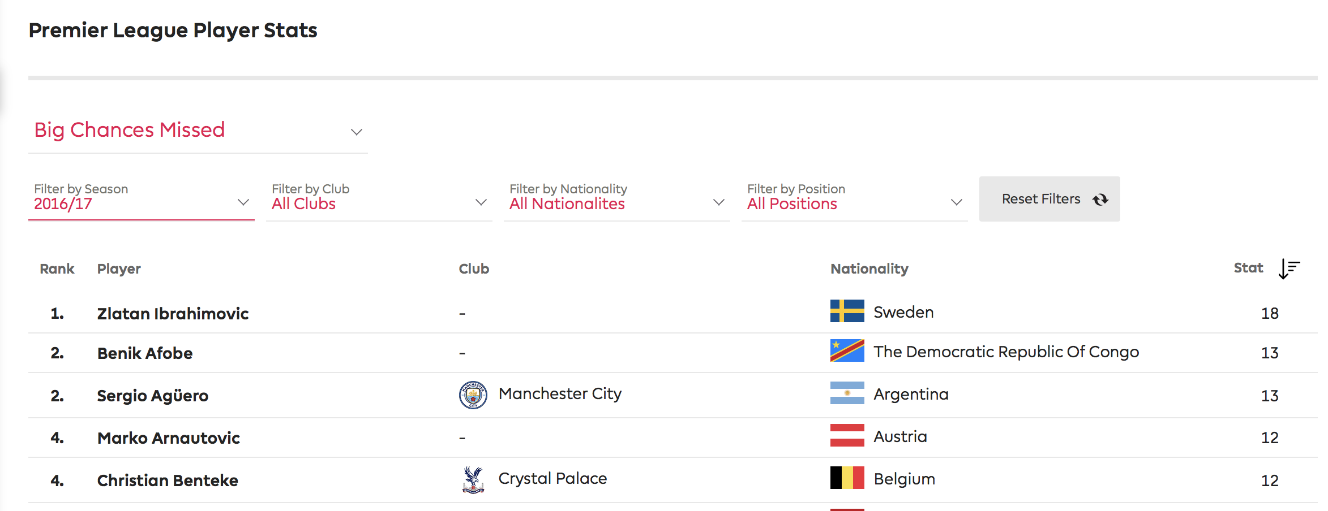Click the Stat column header
1328x511 pixels.
(x=1248, y=268)
